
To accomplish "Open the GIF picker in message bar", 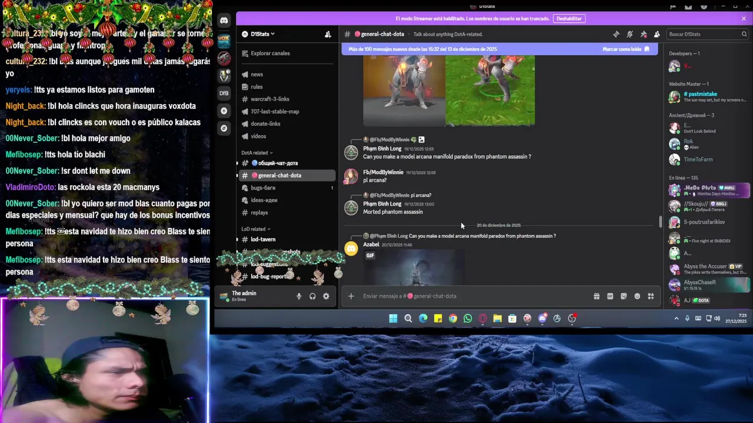I will click(x=610, y=296).
